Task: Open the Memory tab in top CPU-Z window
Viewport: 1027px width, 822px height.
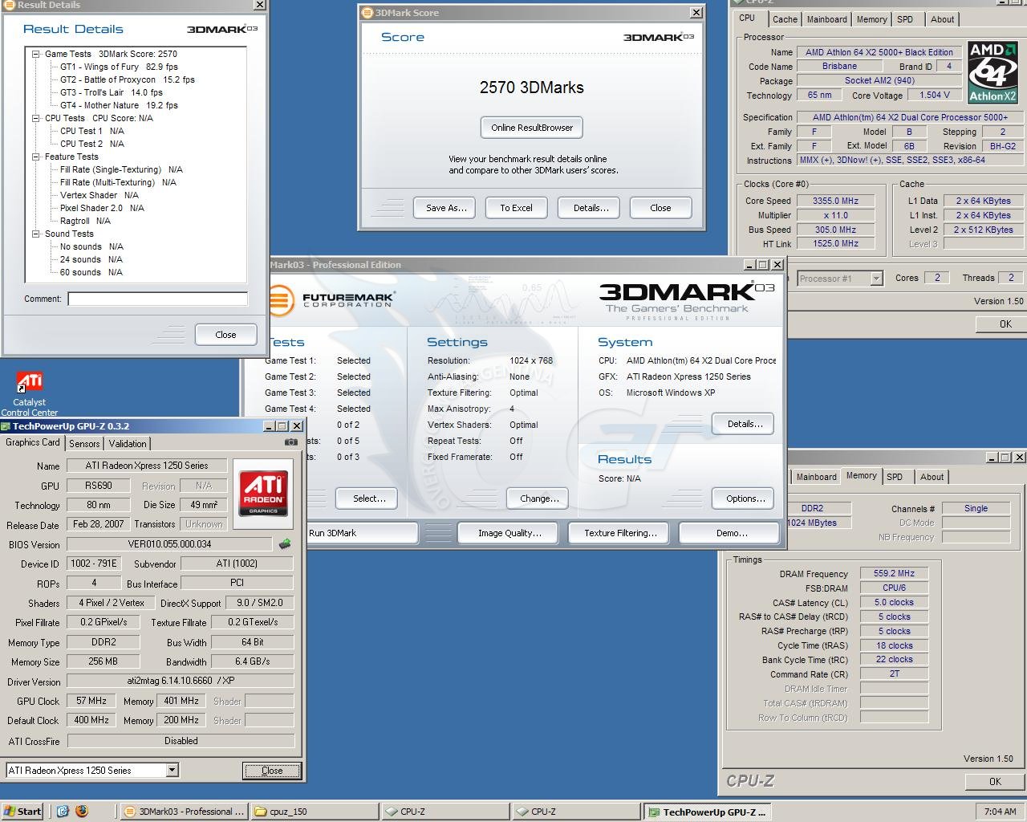Action: pos(871,19)
